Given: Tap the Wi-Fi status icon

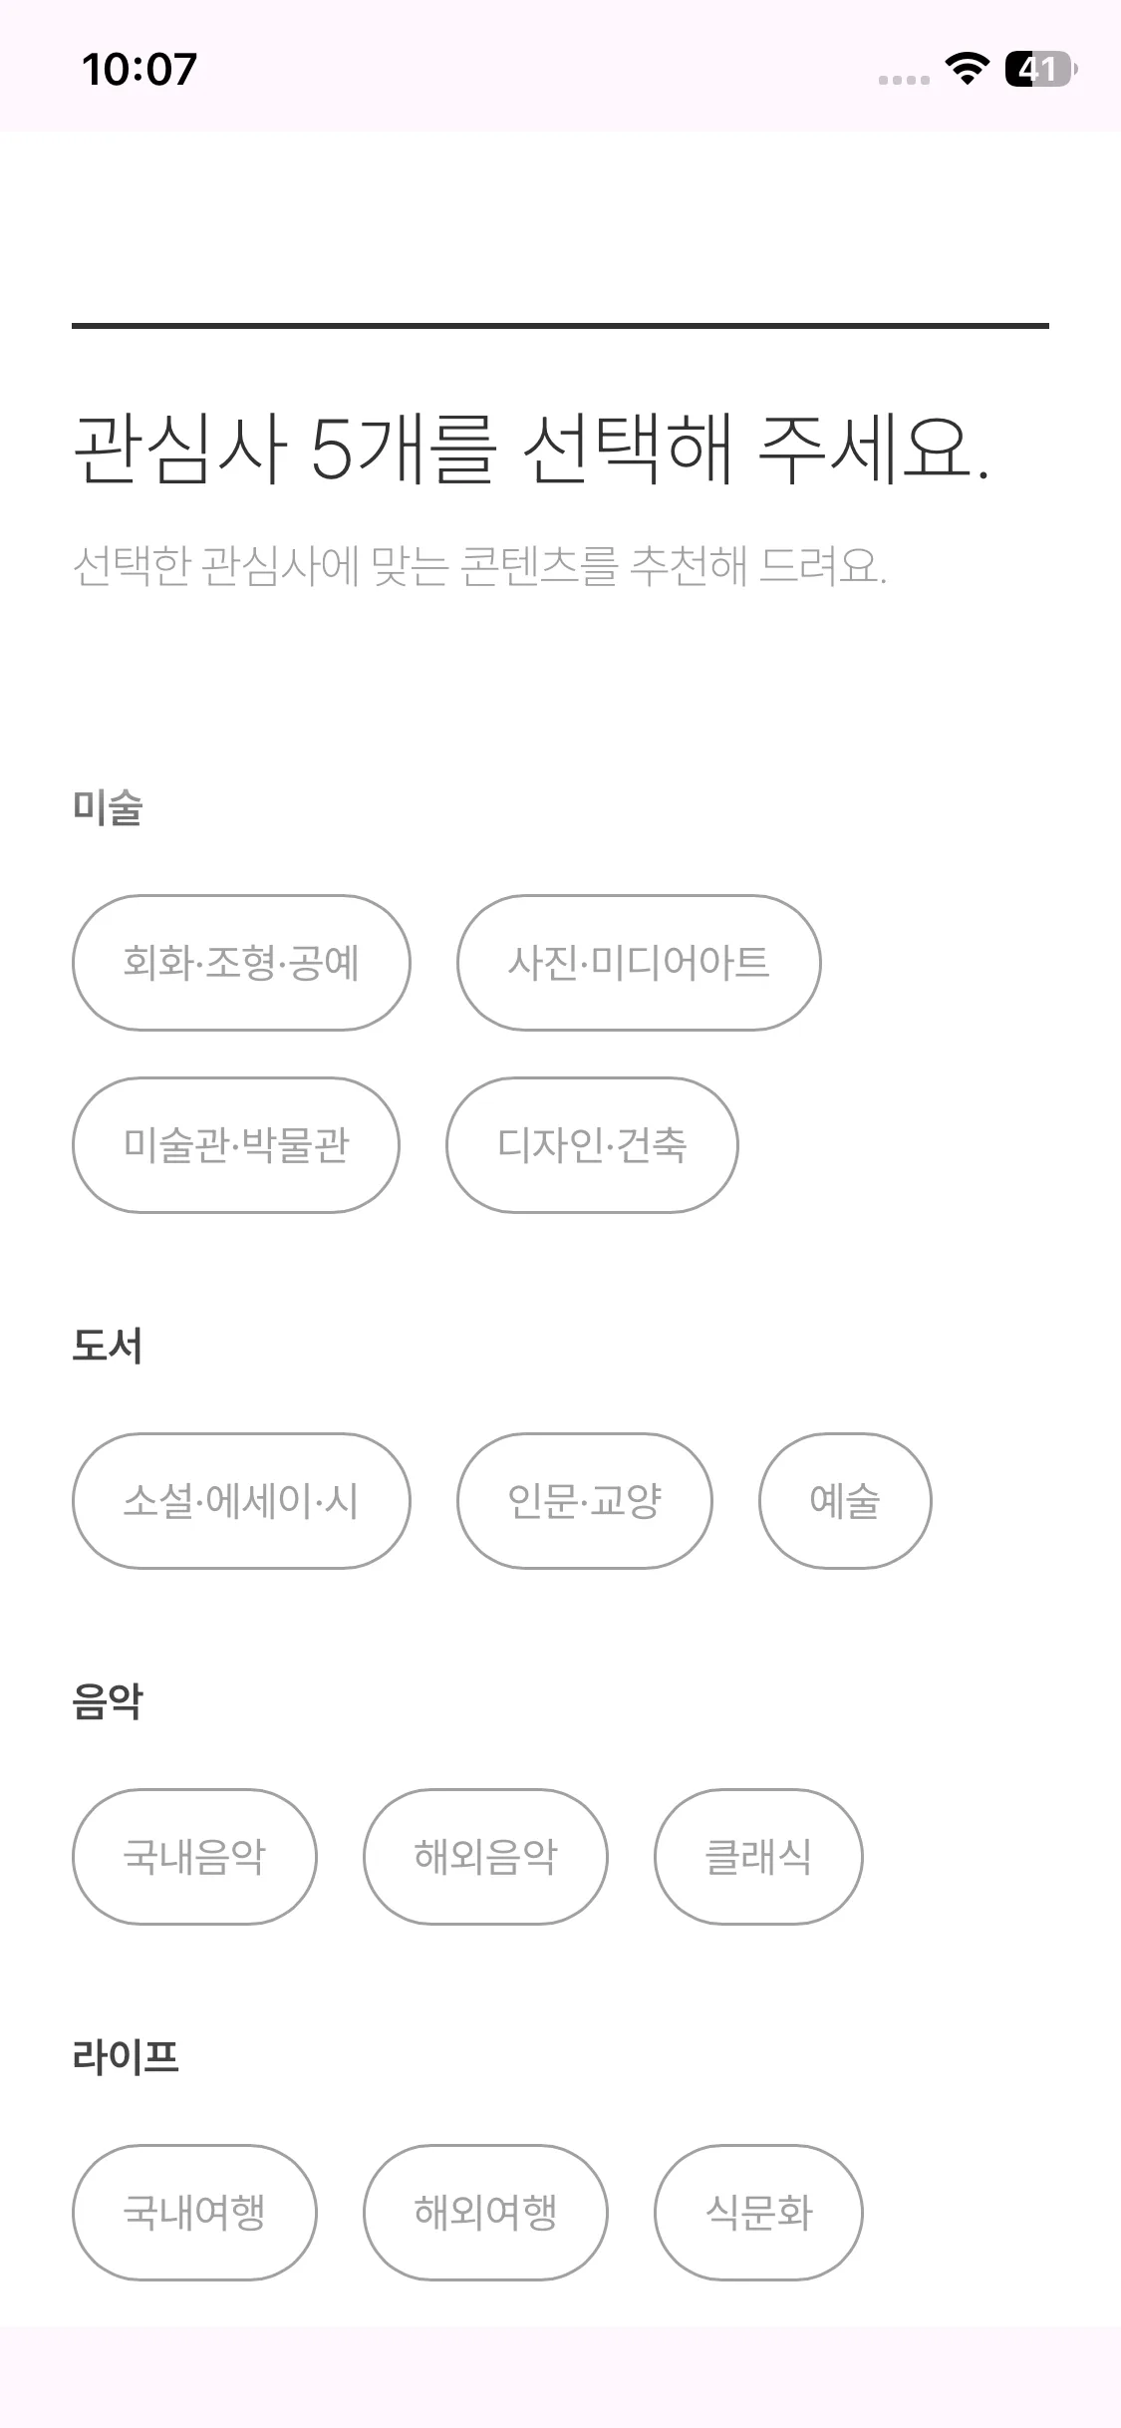Looking at the screenshot, I should [967, 69].
